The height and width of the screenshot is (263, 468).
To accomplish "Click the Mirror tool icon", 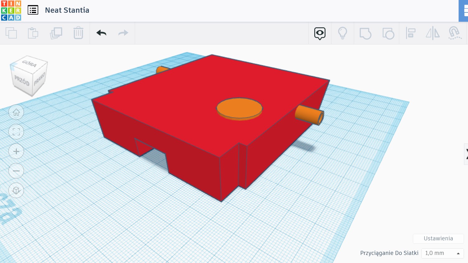I will (433, 33).
